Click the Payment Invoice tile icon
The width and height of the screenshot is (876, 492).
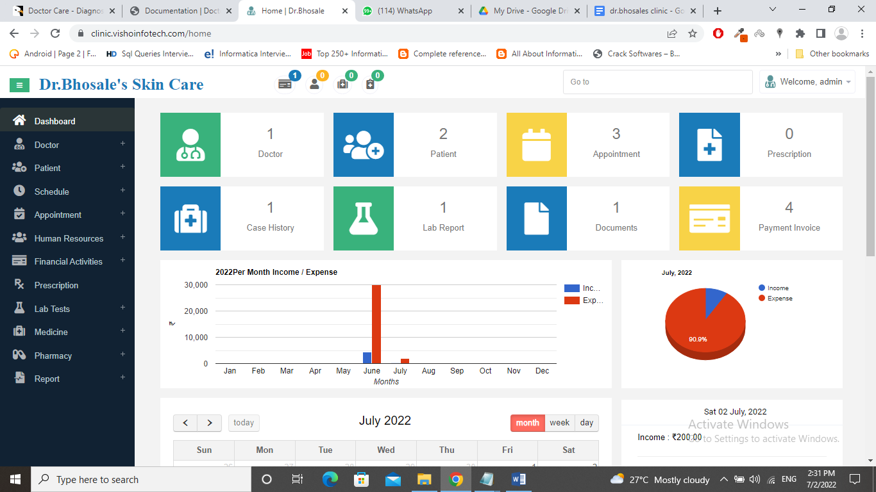click(709, 218)
